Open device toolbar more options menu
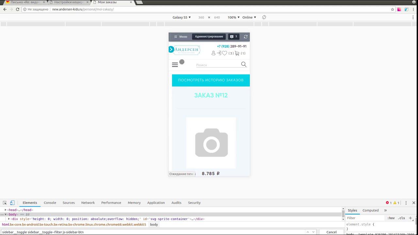Viewport: 418px width, 235px height. pos(413,17)
